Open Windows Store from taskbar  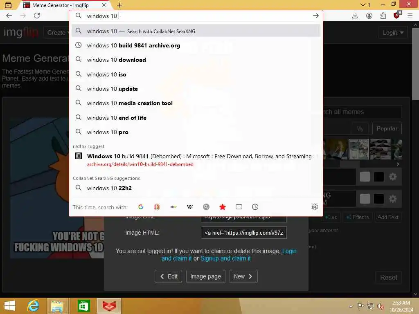coord(83,306)
